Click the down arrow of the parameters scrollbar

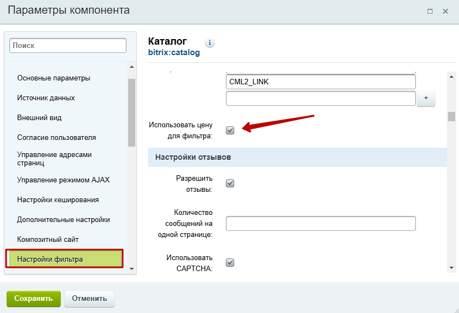click(451, 268)
